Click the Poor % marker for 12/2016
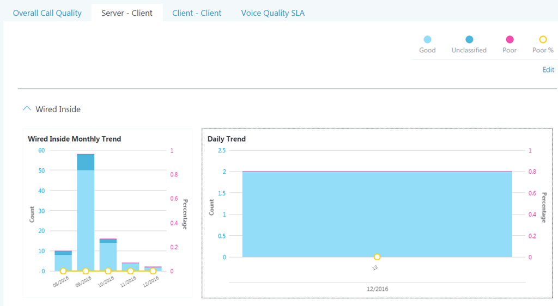 (x=153, y=271)
